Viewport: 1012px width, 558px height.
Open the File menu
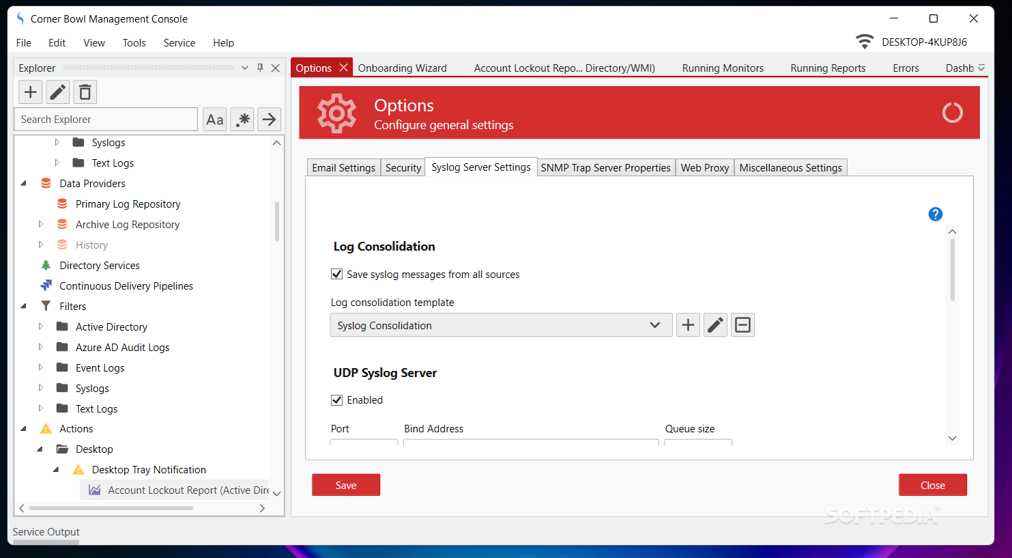click(24, 42)
